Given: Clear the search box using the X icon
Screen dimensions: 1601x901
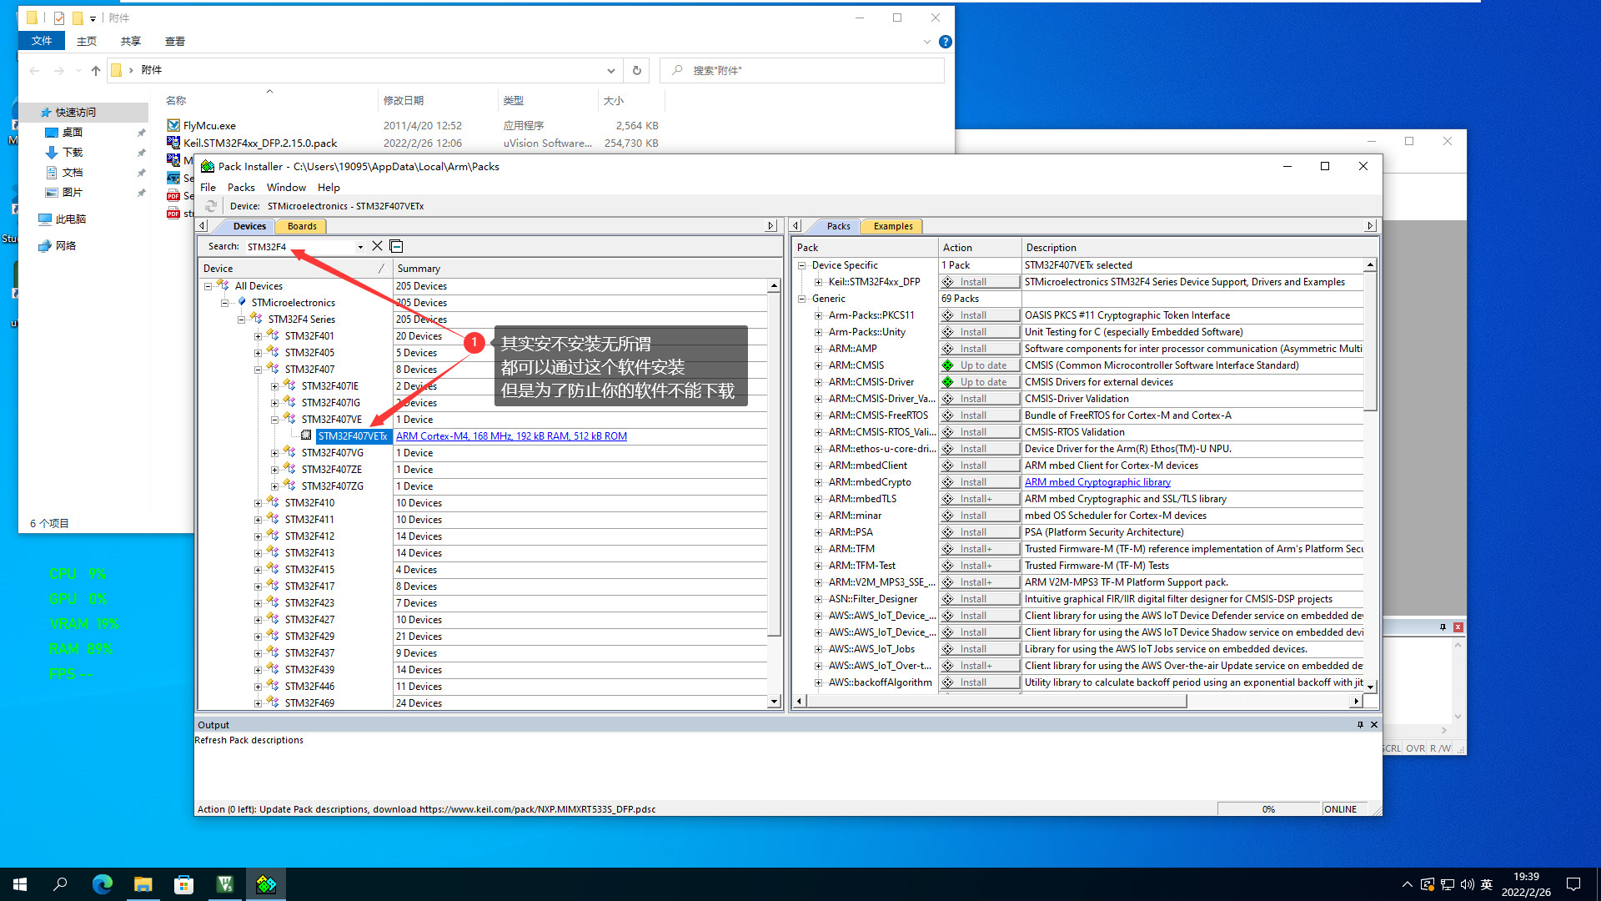Looking at the screenshot, I should [377, 245].
